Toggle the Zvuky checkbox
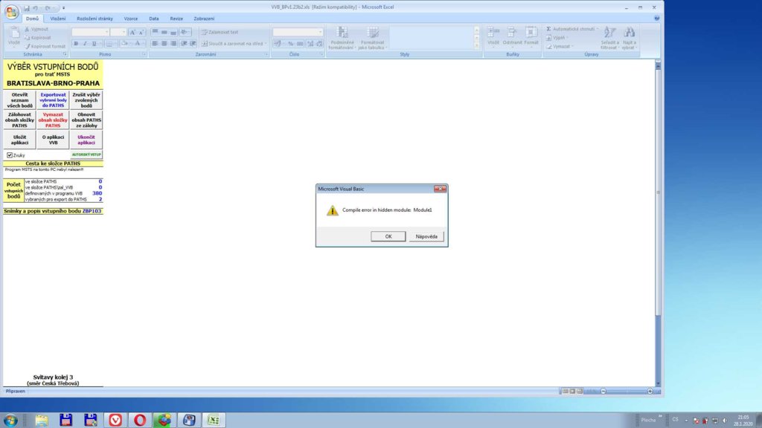Screen dimensions: 762x428 tap(10, 155)
